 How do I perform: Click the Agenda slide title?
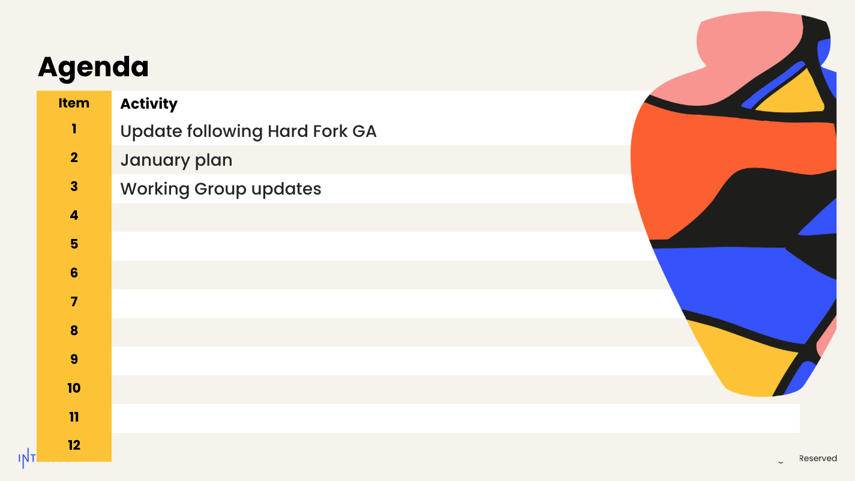click(x=93, y=67)
